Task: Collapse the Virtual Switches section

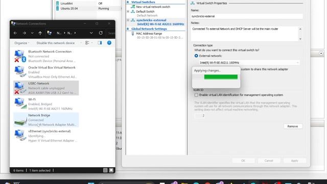Action: [128, 2]
